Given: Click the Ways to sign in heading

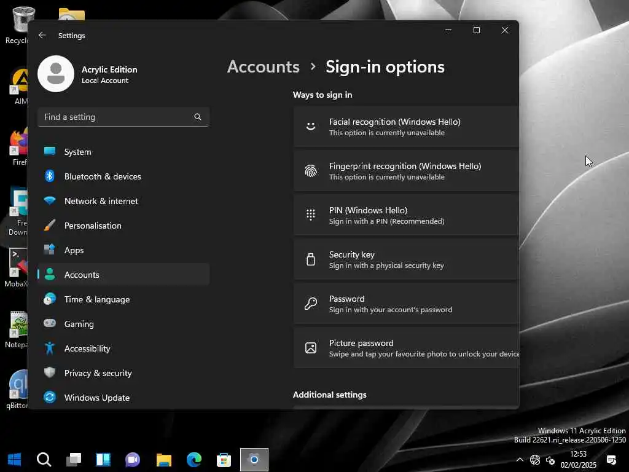Looking at the screenshot, I should pyautogui.click(x=322, y=95).
